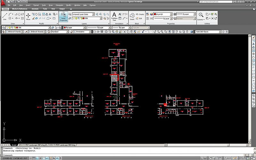
Task: Click the search binoculars icon in title bar
Action: 234,2
